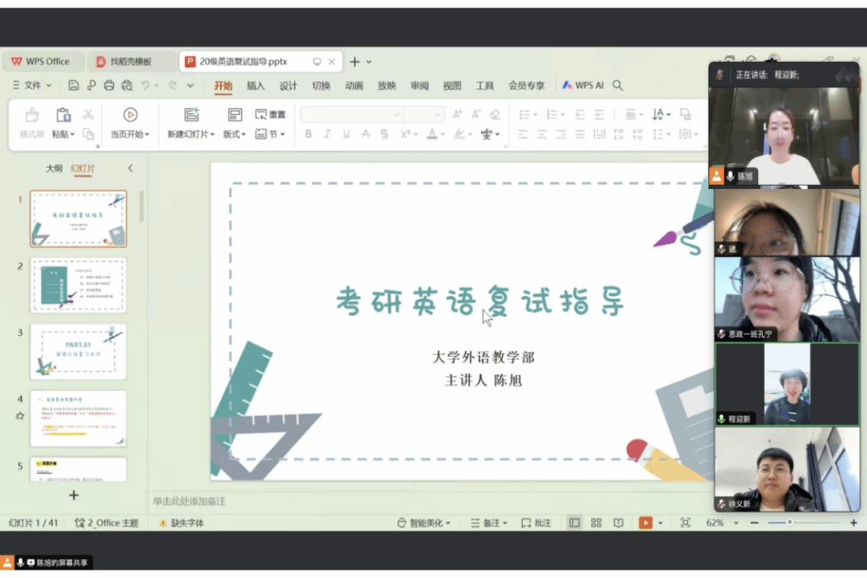Toggle italic formatting
Image resolution: width=867 pixels, height=578 pixels.
[x=327, y=134]
